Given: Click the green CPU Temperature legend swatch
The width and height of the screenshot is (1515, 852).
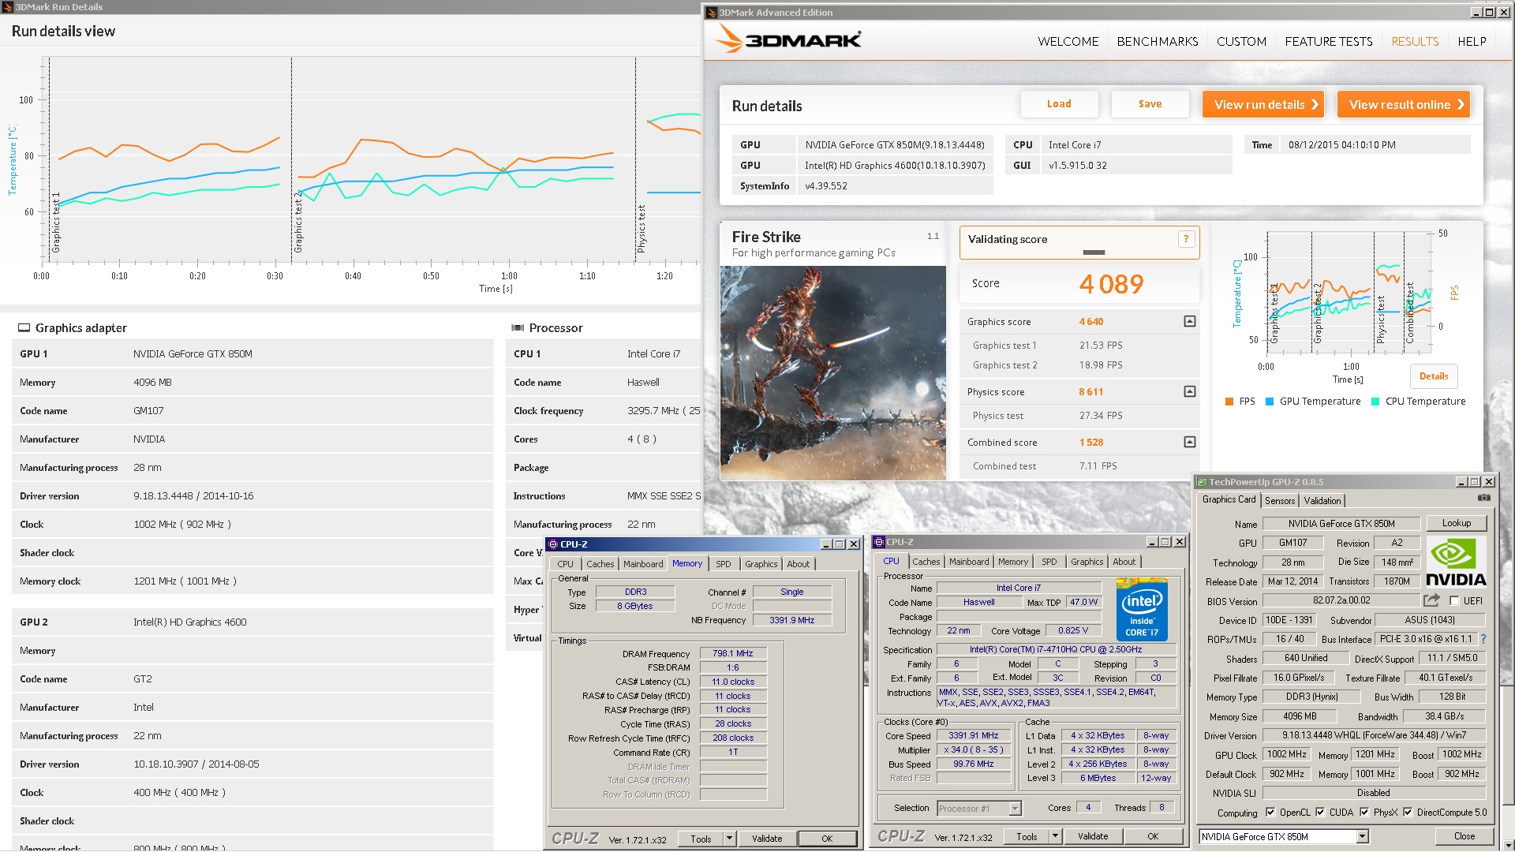Looking at the screenshot, I should (x=1375, y=402).
